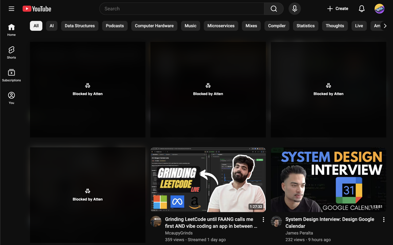Open Subscriptions in the sidebar
This screenshot has width=393, height=245.
point(11,75)
